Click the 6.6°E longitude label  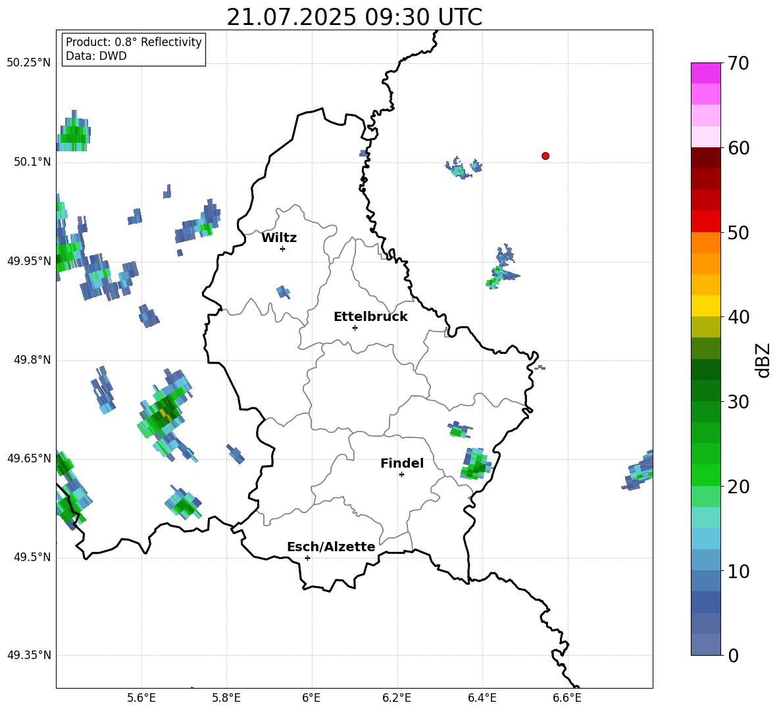click(x=567, y=698)
